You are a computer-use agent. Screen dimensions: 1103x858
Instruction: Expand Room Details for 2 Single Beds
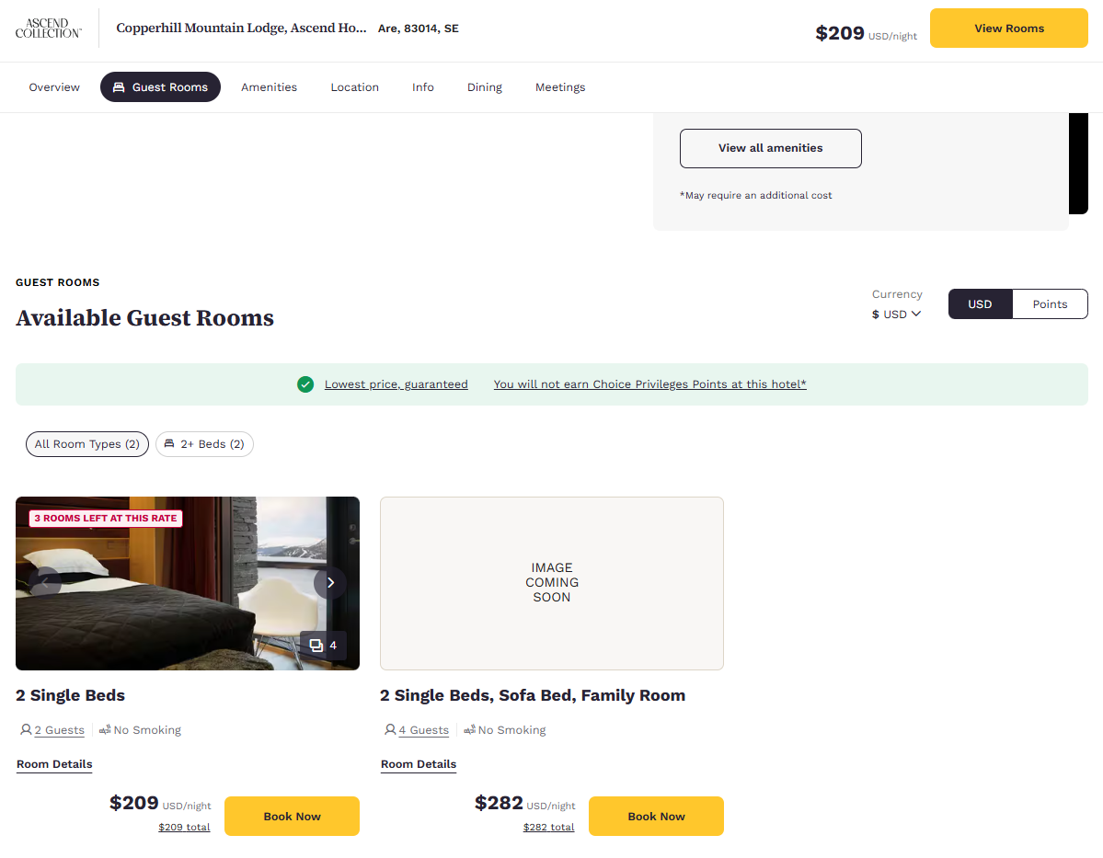tap(54, 764)
